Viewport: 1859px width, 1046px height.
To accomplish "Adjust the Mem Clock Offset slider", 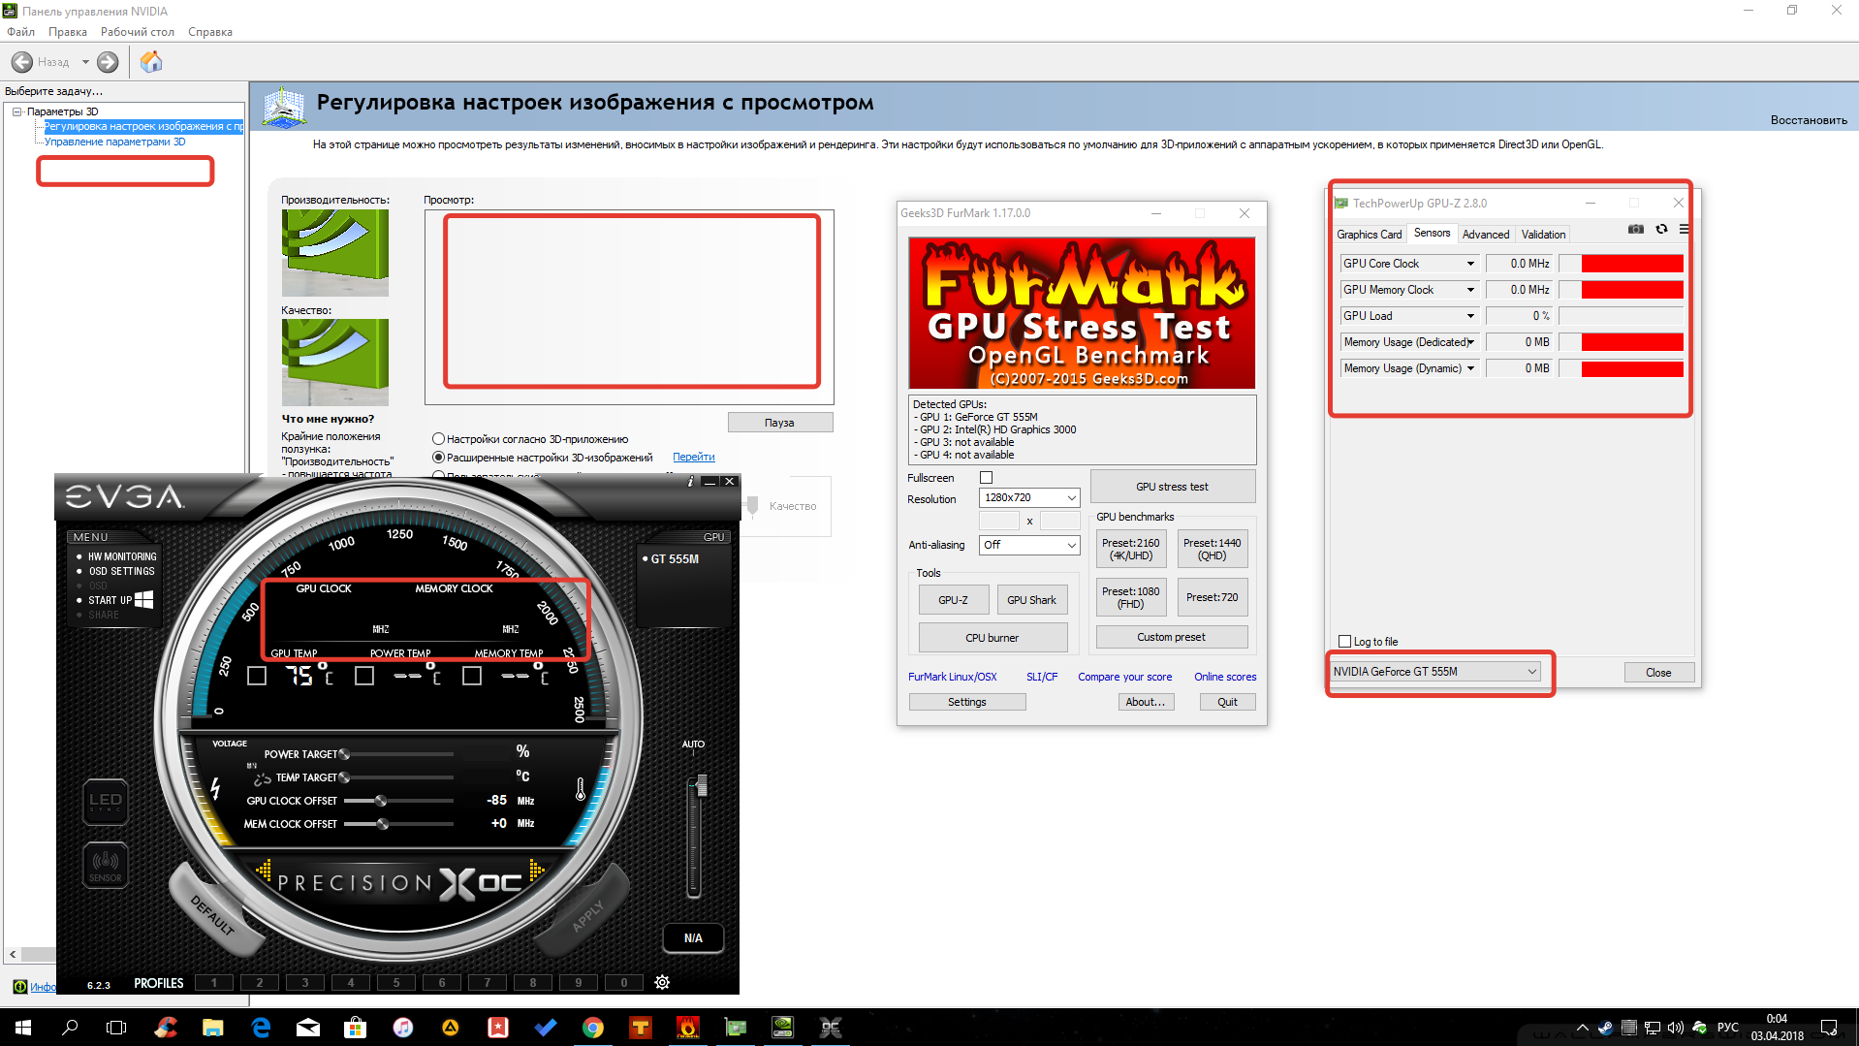I will (x=383, y=824).
